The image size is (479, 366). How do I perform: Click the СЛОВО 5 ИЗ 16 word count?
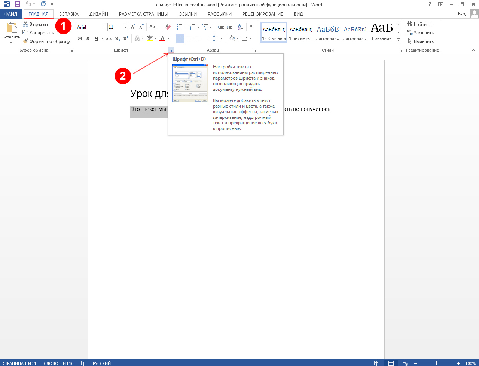59,363
